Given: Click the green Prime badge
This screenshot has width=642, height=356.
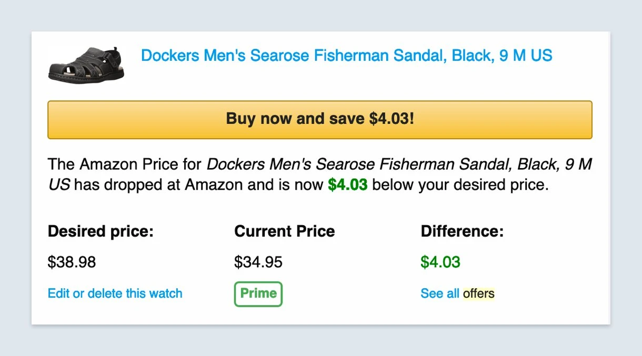Looking at the screenshot, I should [258, 294].
